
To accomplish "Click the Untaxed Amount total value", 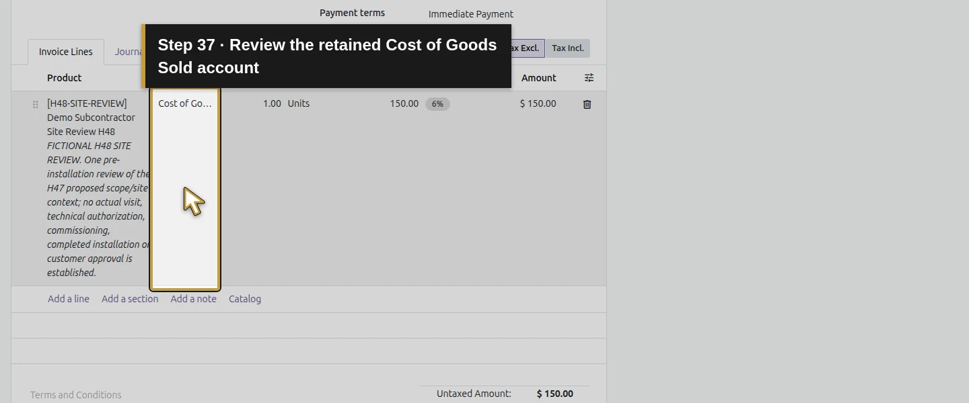I will click(x=555, y=394).
